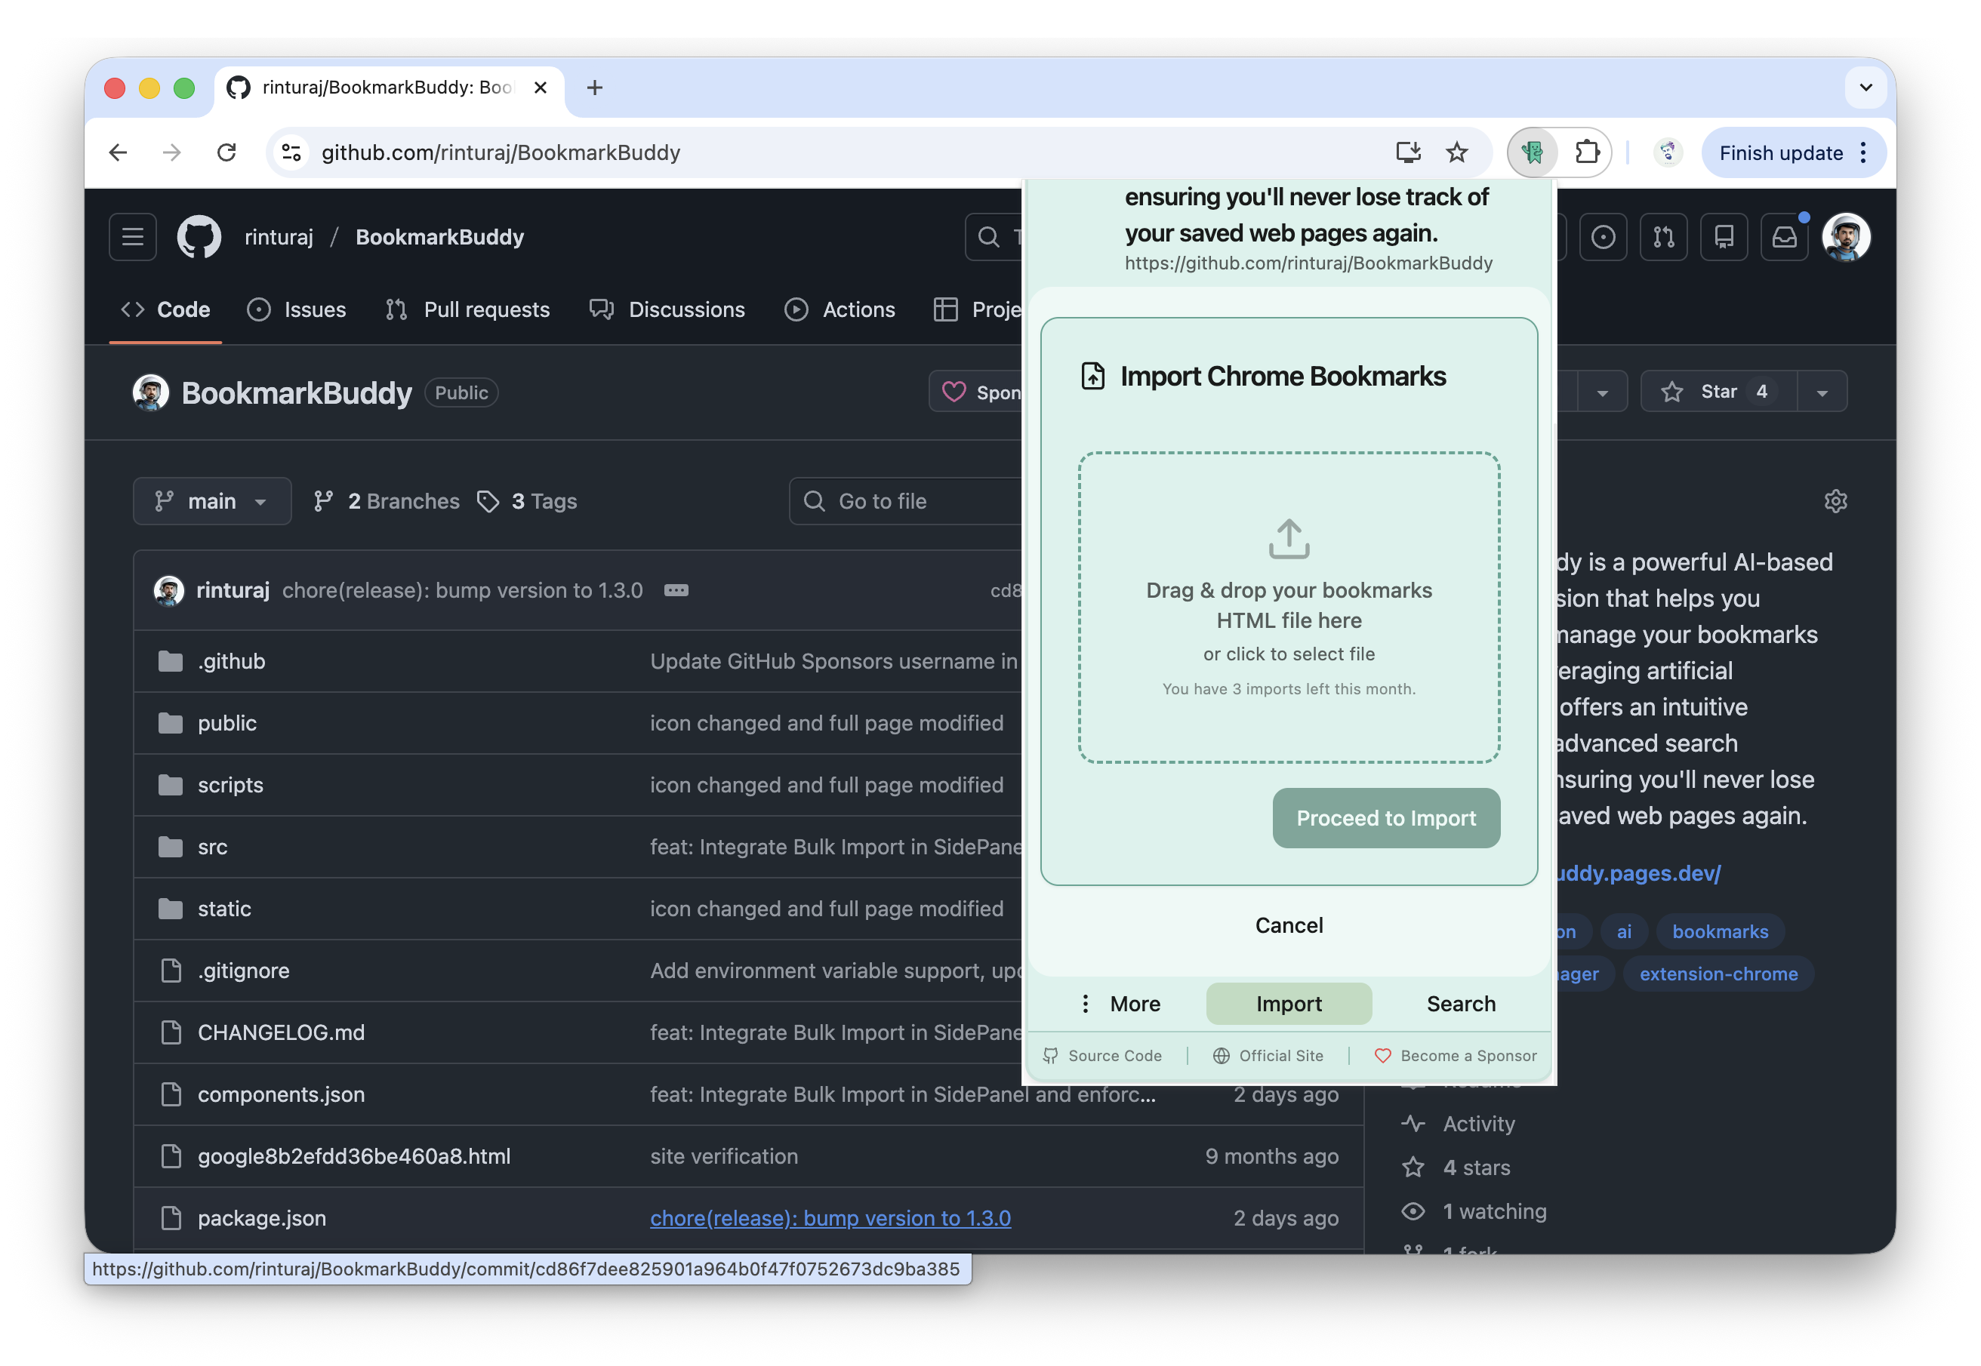The height and width of the screenshot is (1366, 1981).
Task: Cancel the Import Chrome Bookmarks dialog
Action: pos(1289,925)
